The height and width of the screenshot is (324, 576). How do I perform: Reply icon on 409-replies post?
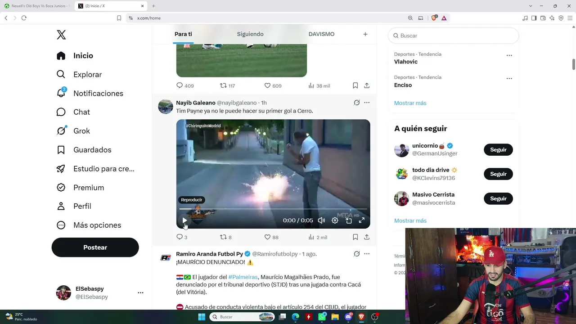180,85
